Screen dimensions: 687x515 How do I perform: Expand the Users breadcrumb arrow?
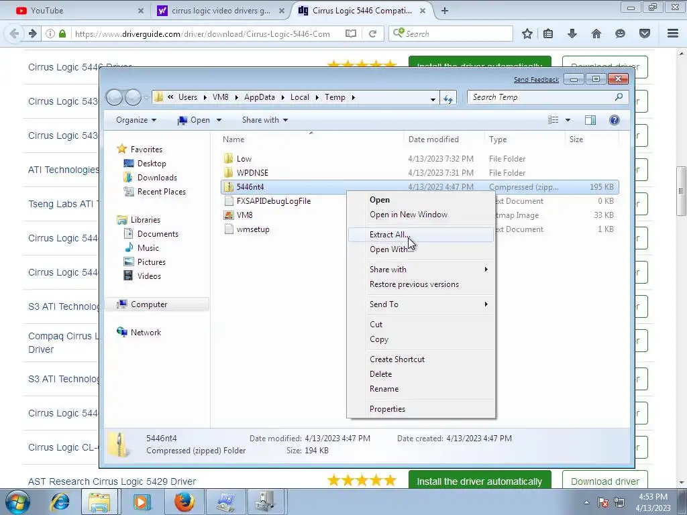click(205, 97)
